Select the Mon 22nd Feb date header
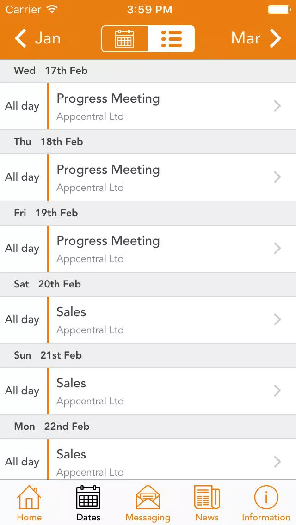 click(x=148, y=426)
